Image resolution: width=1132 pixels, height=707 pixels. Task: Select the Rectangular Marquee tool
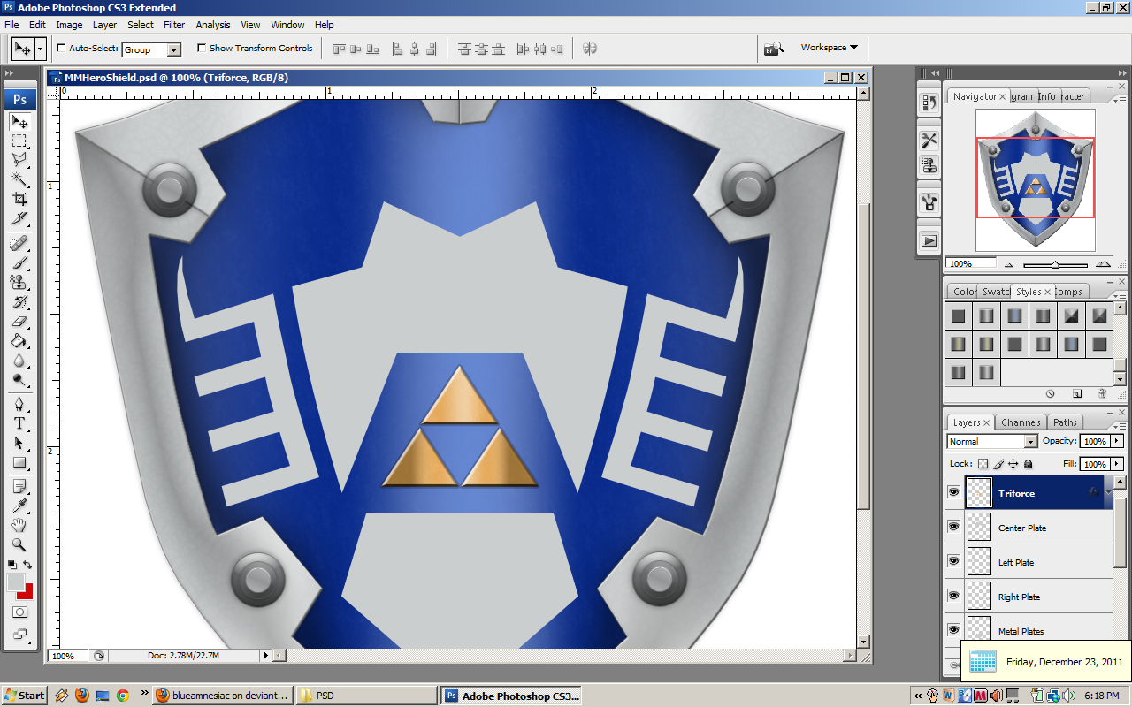[19, 141]
